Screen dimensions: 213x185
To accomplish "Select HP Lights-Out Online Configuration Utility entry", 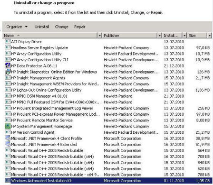I will coord(46,90).
